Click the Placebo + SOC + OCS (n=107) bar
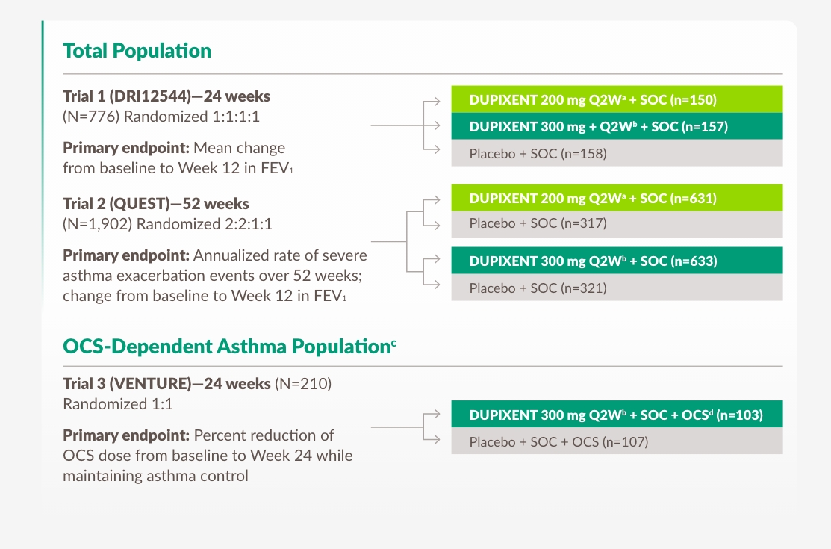This screenshot has height=549, width=831. [x=617, y=441]
